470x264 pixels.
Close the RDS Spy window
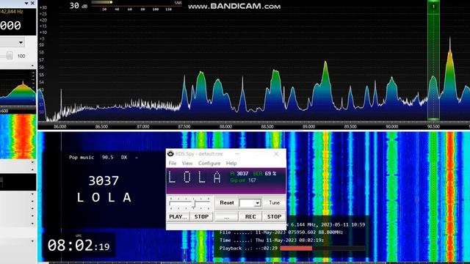pos(276,153)
